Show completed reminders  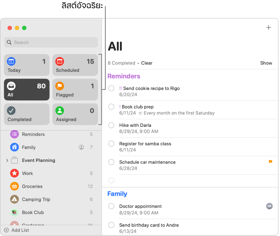[266, 63]
